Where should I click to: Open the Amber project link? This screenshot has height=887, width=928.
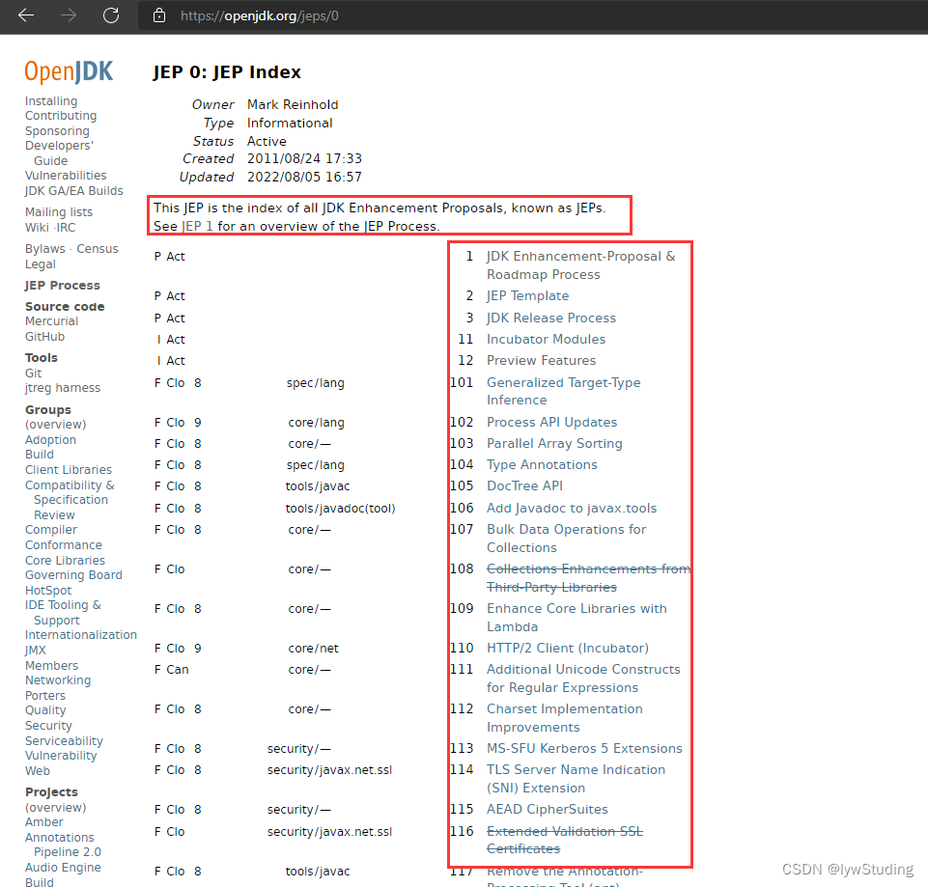[43, 822]
